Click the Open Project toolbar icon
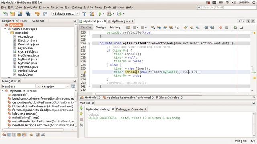The width and height of the screenshot is (257, 144). [20, 14]
